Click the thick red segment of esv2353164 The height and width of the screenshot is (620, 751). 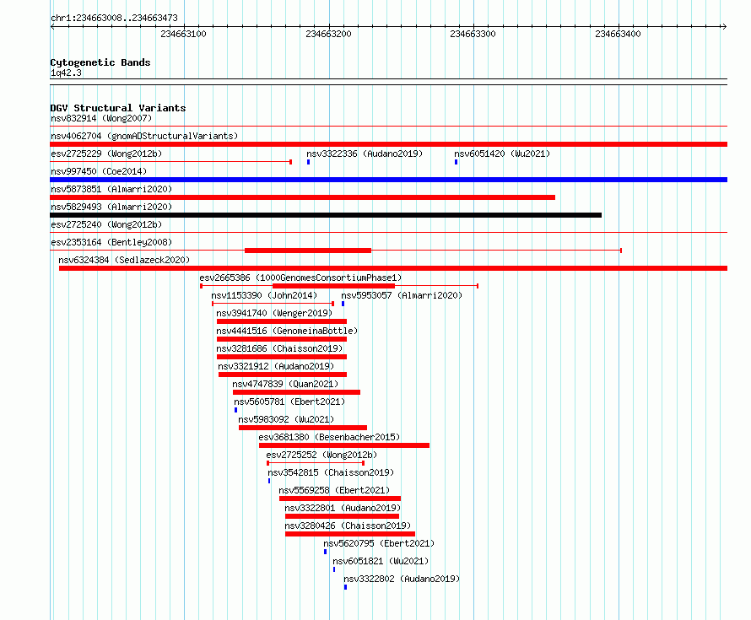(308, 251)
